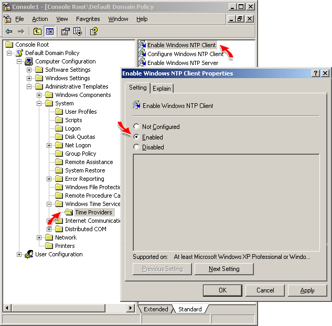Select the Not Configured radio button
Screen dimensions: 332x326
pos(136,126)
